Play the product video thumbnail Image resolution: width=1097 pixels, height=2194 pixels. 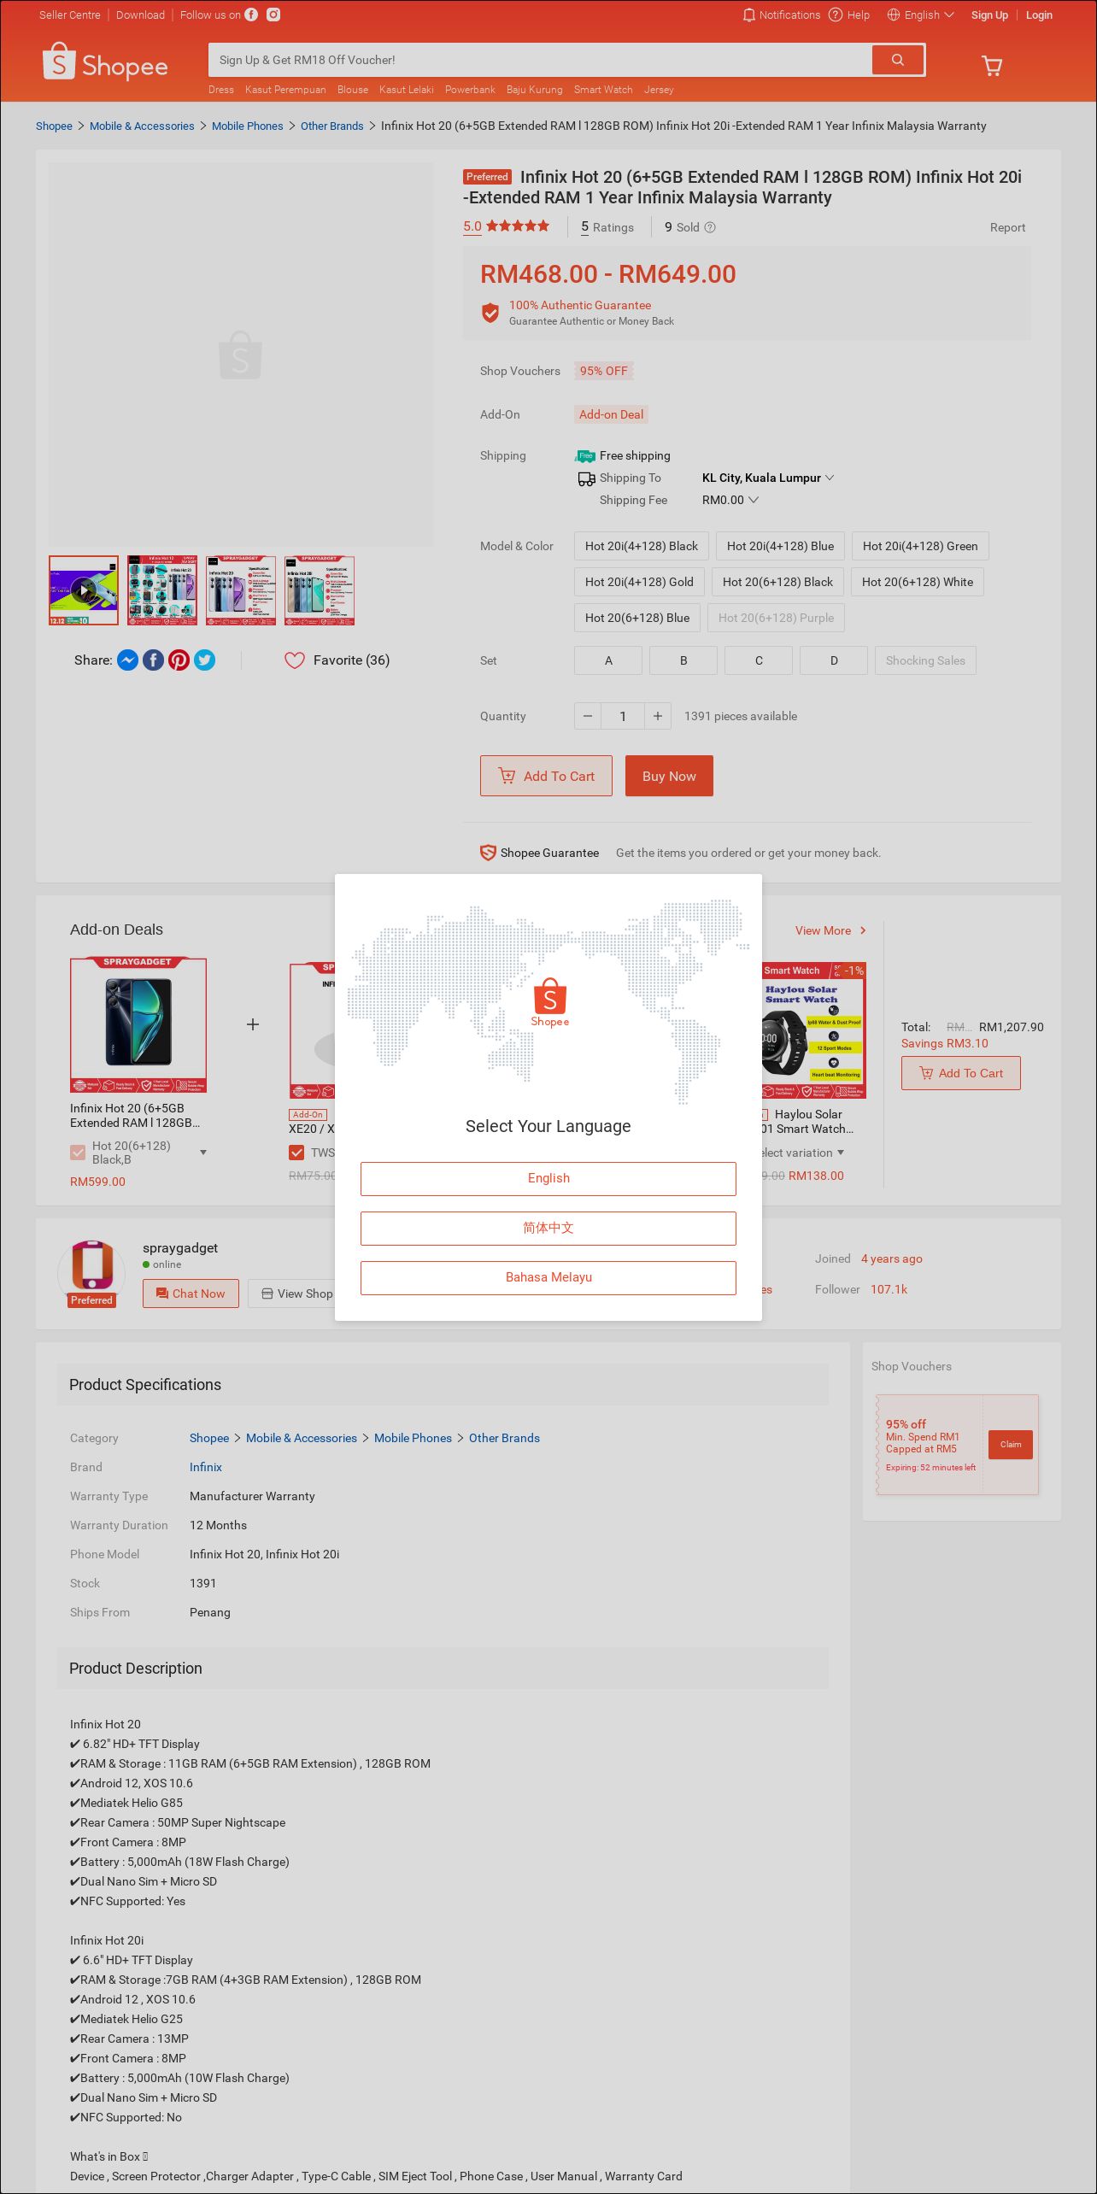point(84,590)
